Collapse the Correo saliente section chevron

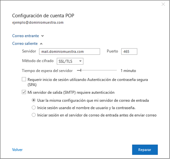point(41,44)
